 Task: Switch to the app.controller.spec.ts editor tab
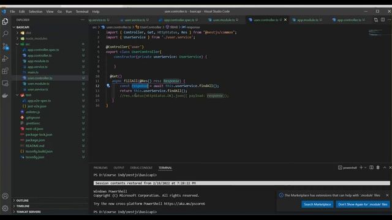click(x=179, y=20)
